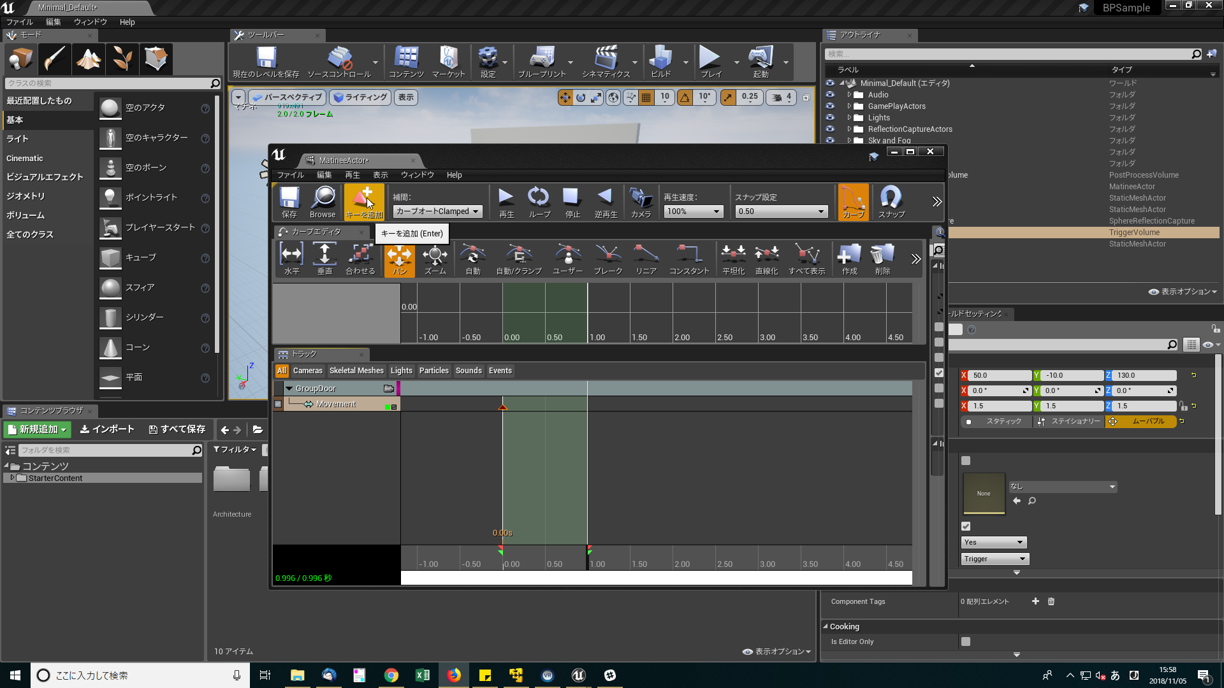
Task: Stop Matinee playback (停止)
Action: (572, 202)
